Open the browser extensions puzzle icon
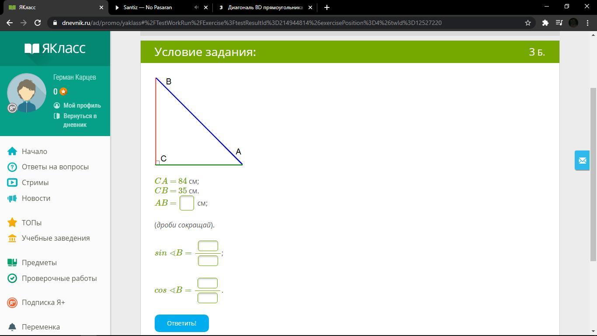597x336 pixels. click(x=545, y=23)
